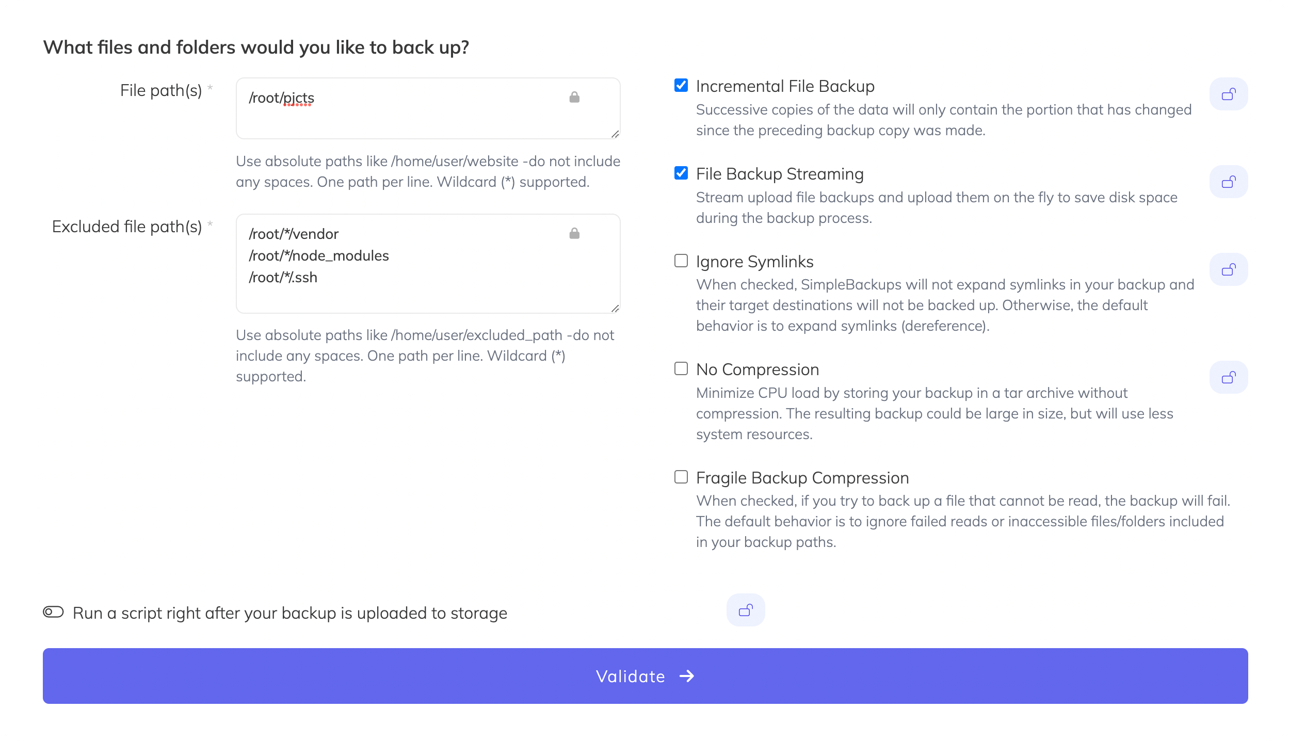This screenshot has height=741, width=1289.
Task: Uncheck File Backup Streaming checkbox
Action: click(x=681, y=173)
